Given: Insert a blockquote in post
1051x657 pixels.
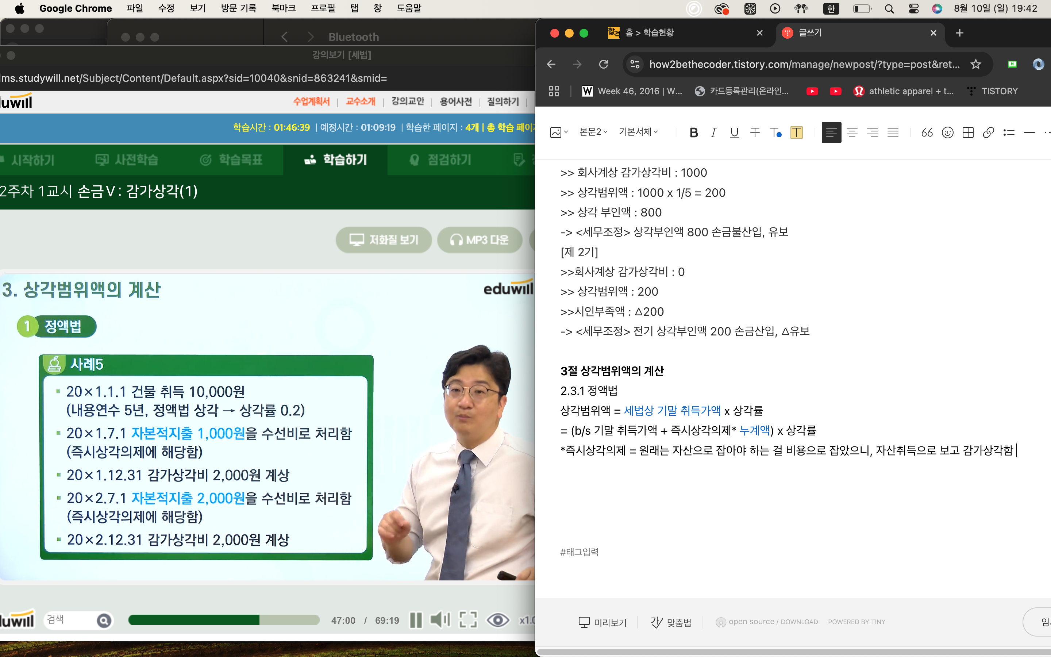Looking at the screenshot, I should [x=927, y=132].
